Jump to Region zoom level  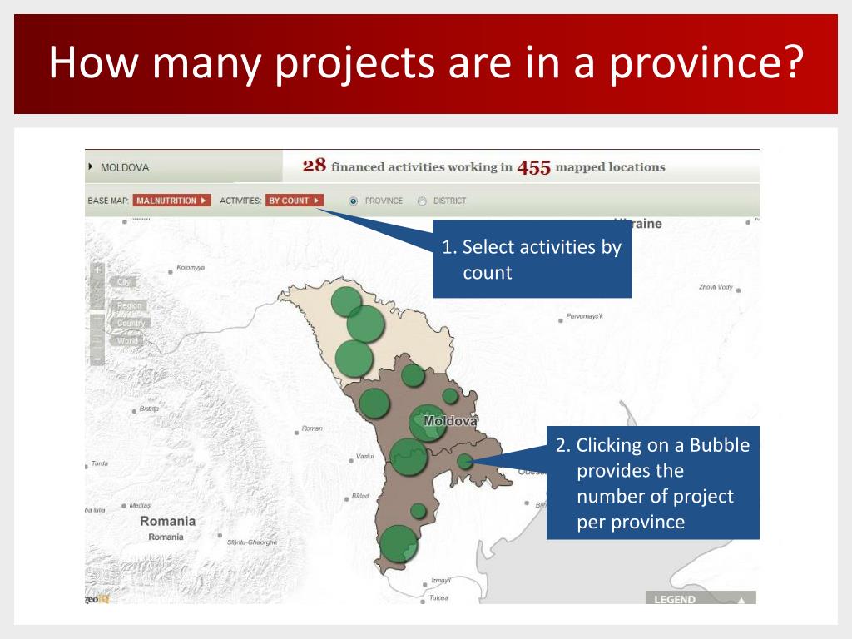[129, 305]
